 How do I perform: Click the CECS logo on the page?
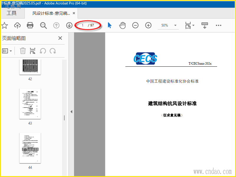(145, 58)
